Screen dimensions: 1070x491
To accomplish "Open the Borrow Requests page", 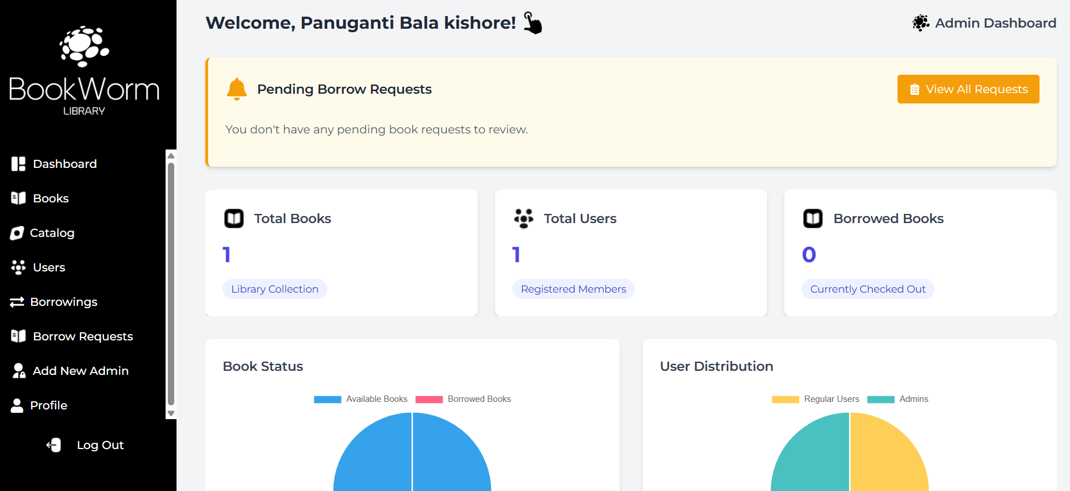I will (x=83, y=336).
